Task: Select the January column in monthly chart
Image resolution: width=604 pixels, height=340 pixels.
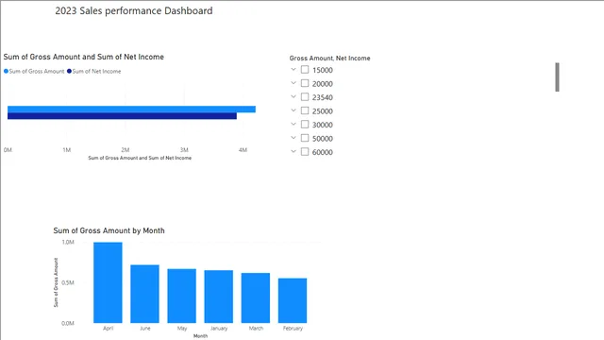Action: [218, 297]
